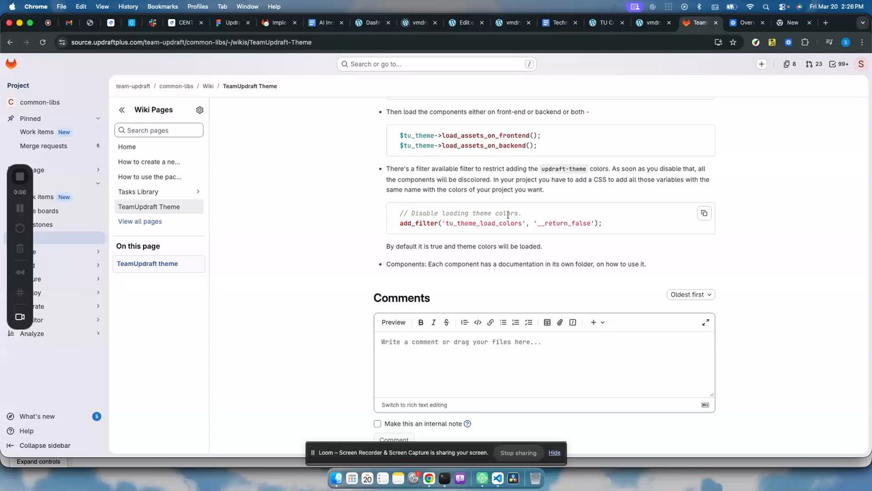Viewport: 872px width, 491px height.
Task: Insert inline code in the comment
Action: [x=478, y=323]
